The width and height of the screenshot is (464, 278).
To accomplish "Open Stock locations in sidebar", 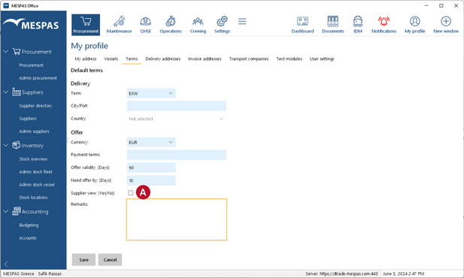I will (x=33, y=198).
